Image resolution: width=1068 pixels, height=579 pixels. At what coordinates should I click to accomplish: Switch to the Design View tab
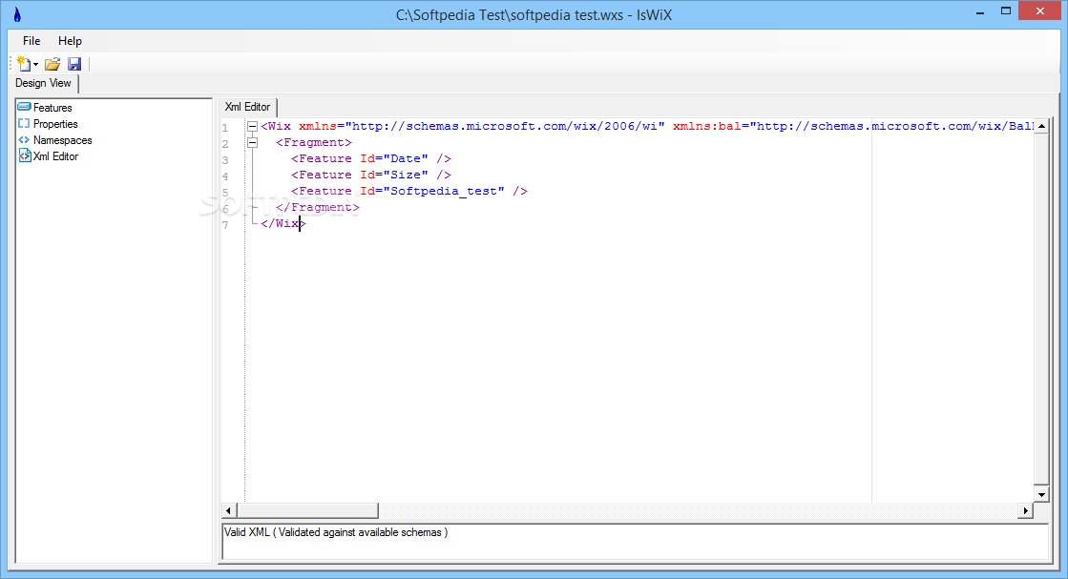click(x=43, y=83)
